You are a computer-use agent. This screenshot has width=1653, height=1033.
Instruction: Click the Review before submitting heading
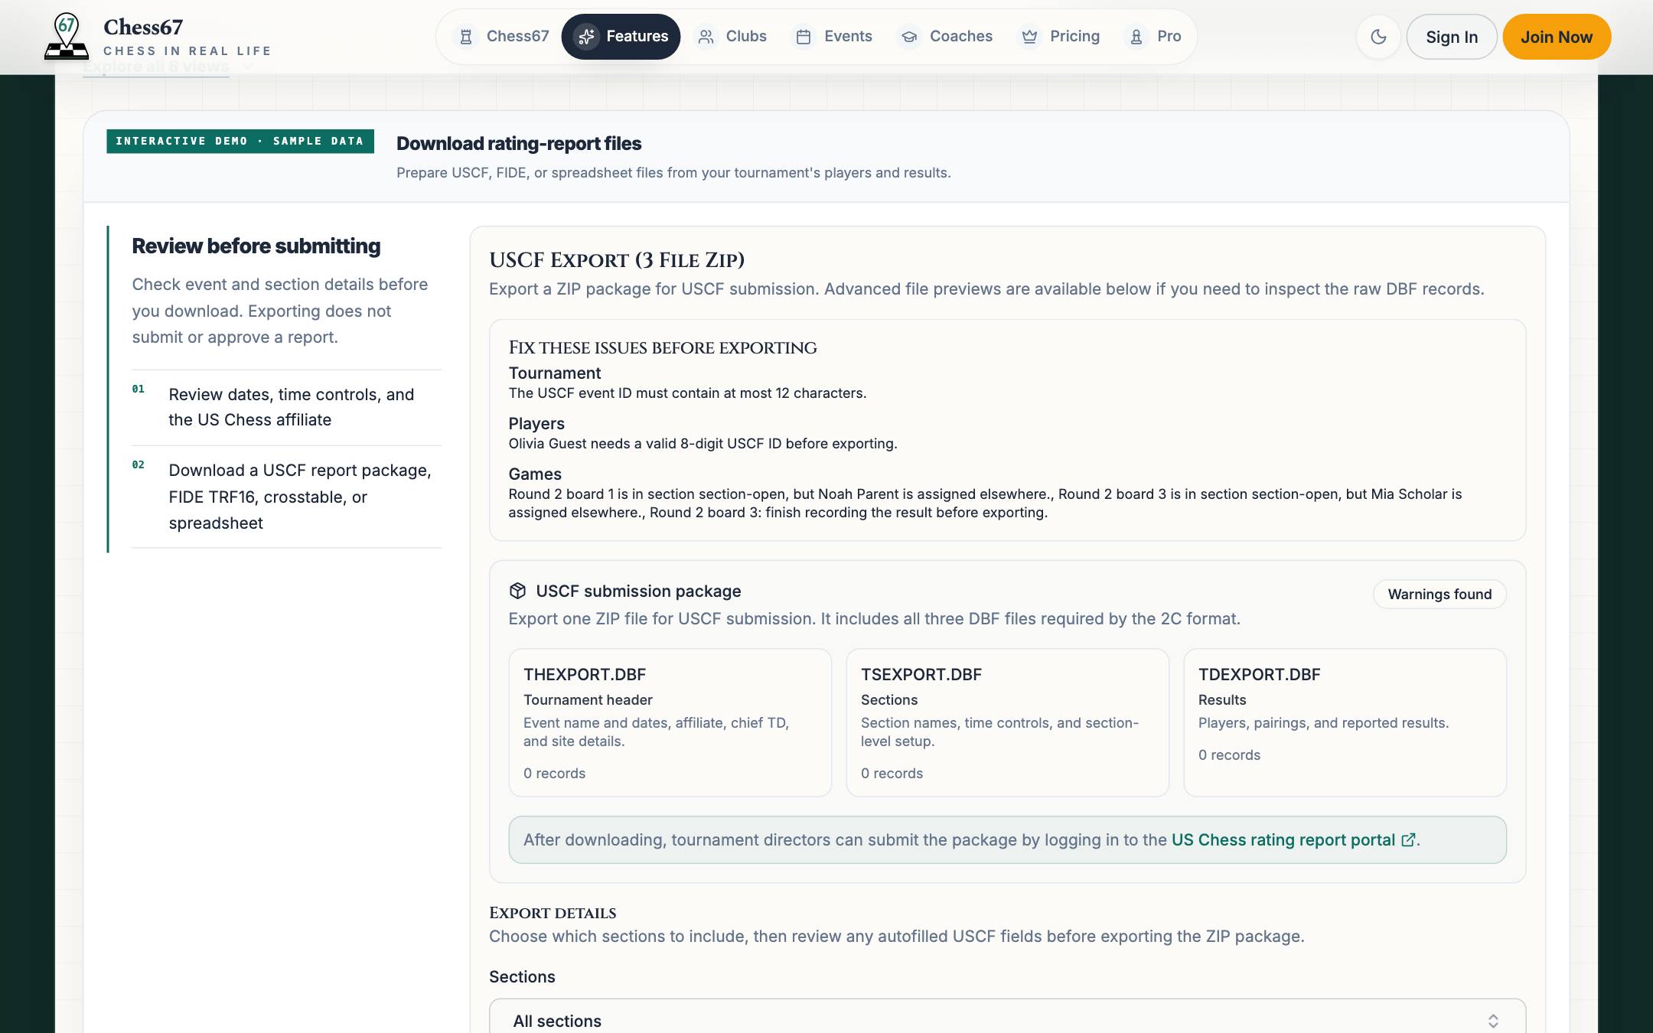(256, 246)
